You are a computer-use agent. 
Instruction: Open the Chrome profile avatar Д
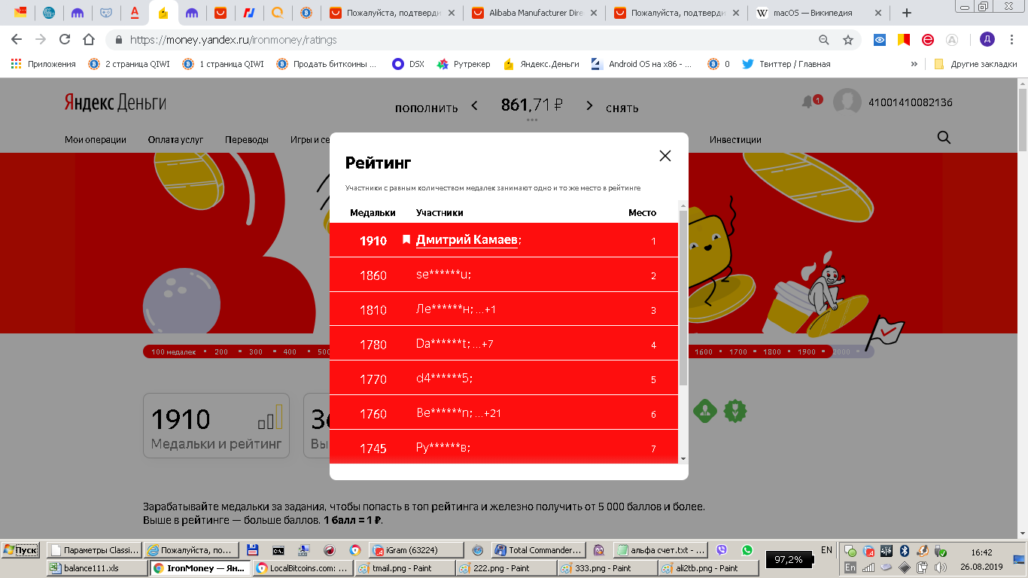(x=987, y=40)
